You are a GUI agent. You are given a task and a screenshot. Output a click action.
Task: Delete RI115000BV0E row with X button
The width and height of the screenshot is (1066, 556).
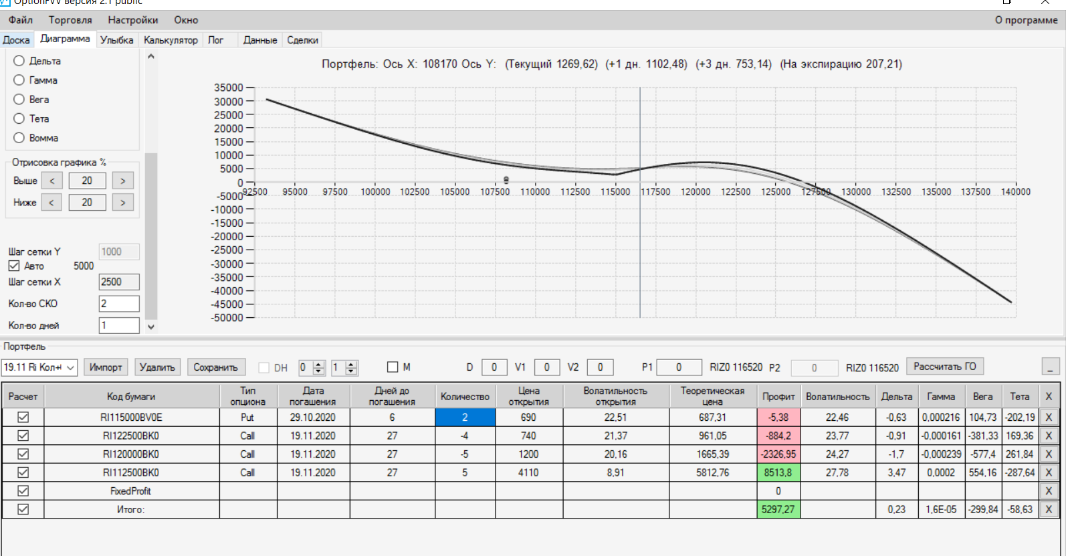click(x=1049, y=418)
